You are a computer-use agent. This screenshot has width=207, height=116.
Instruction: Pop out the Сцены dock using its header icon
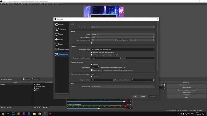click(31, 82)
